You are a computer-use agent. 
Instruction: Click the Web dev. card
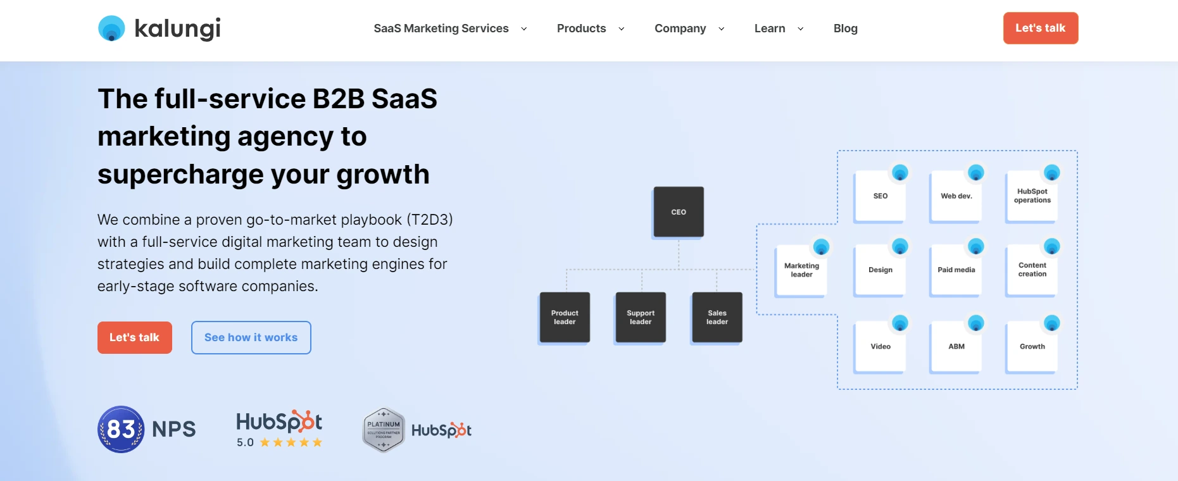(x=956, y=196)
